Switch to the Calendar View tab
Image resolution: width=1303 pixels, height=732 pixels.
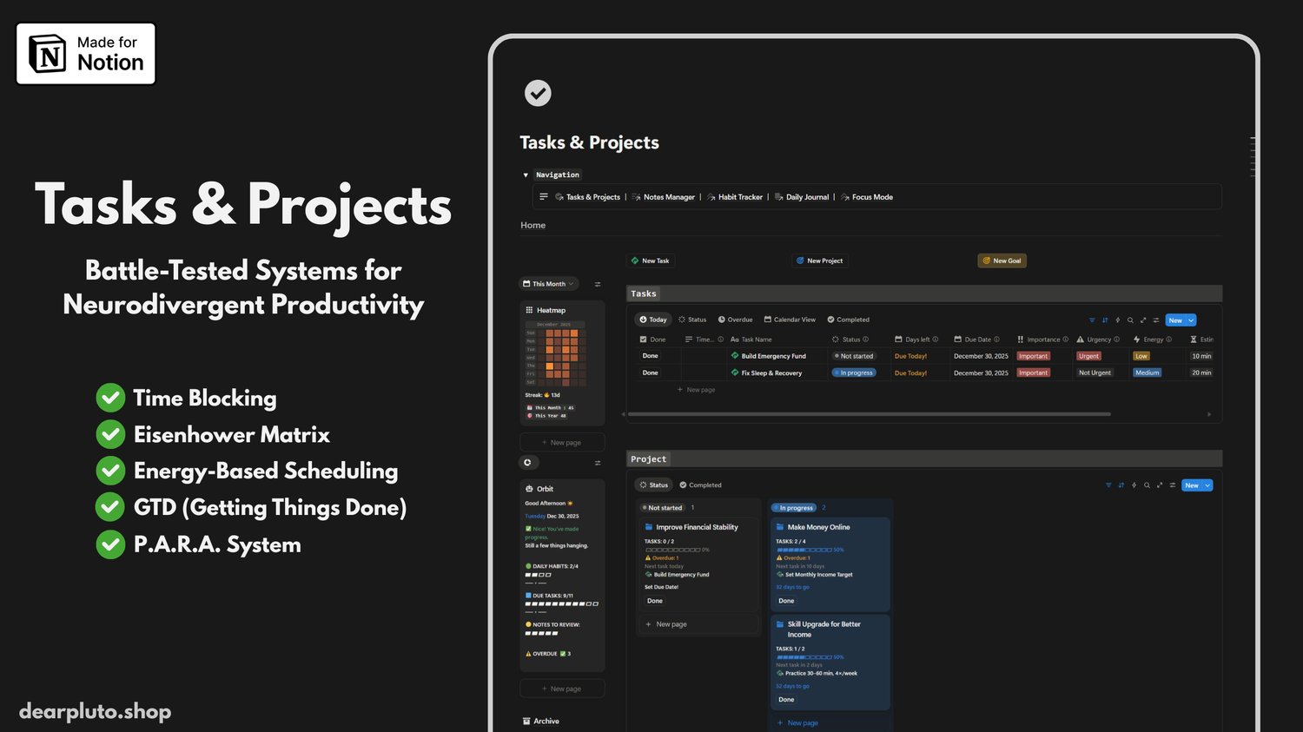[790, 320]
